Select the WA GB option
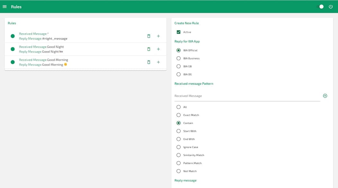Image resolution: width=338 pixels, height=188 pixels. pos(178,66)
